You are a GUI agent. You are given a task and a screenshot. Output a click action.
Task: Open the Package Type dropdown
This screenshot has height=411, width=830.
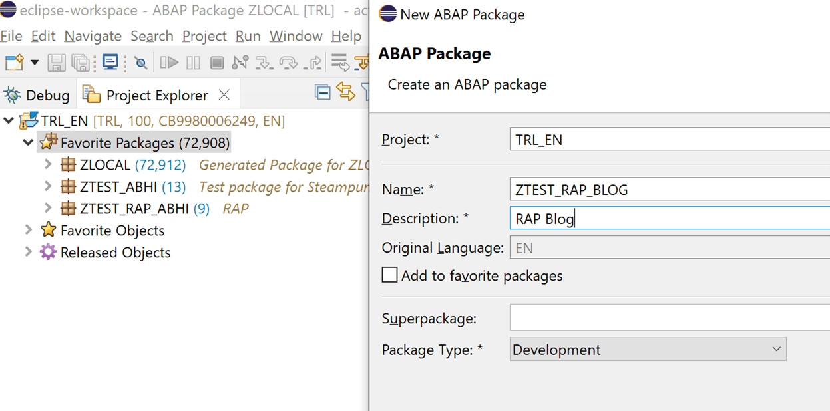coord(648,349)
